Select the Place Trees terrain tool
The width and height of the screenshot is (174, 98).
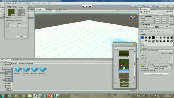tap(160, 27)
